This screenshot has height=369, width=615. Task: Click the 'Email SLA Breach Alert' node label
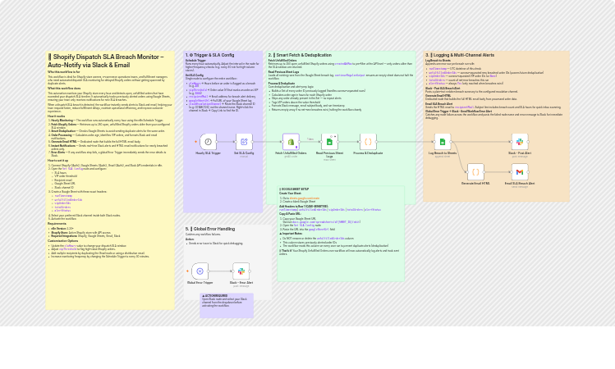(x=520, y=184)
